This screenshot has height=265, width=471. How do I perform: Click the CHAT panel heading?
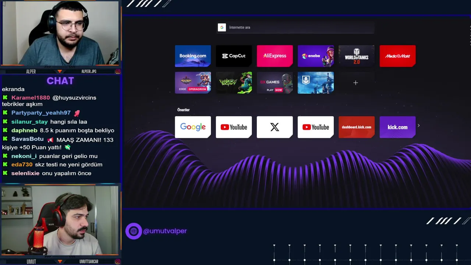(60, 81)
